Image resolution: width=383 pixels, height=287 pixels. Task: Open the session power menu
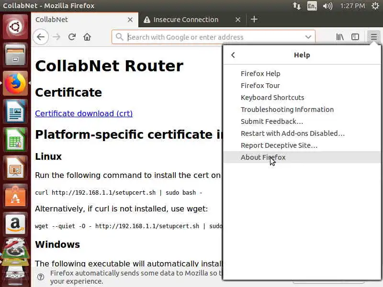[x=375, y=6]
